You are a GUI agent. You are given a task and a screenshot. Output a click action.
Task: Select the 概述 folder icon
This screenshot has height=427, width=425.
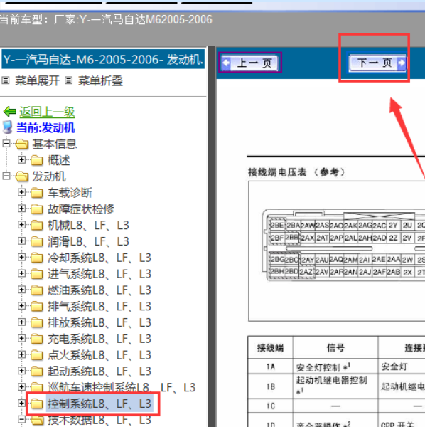[x=37, y=160]
